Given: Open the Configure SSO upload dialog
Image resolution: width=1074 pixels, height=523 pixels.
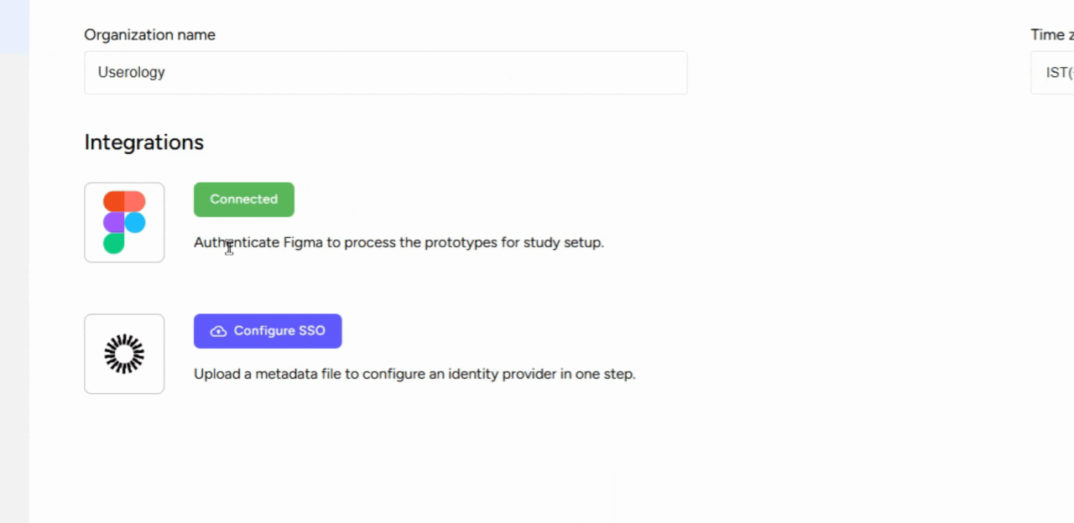Looking at the screenshot, I should point(268,331).
